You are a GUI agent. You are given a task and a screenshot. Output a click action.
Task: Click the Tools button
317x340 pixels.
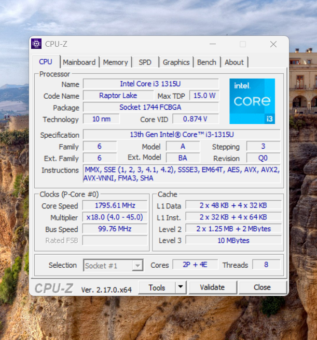[x=157, y=287]
